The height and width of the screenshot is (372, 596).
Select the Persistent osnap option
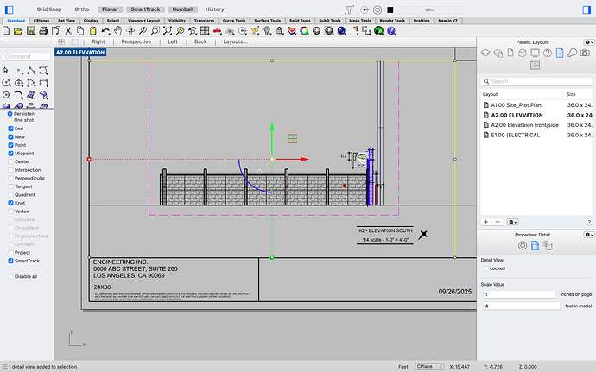pyautogui.click(x=10, y=113)
